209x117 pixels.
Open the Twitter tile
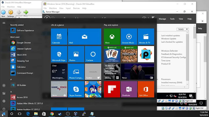tap(93, 72)
